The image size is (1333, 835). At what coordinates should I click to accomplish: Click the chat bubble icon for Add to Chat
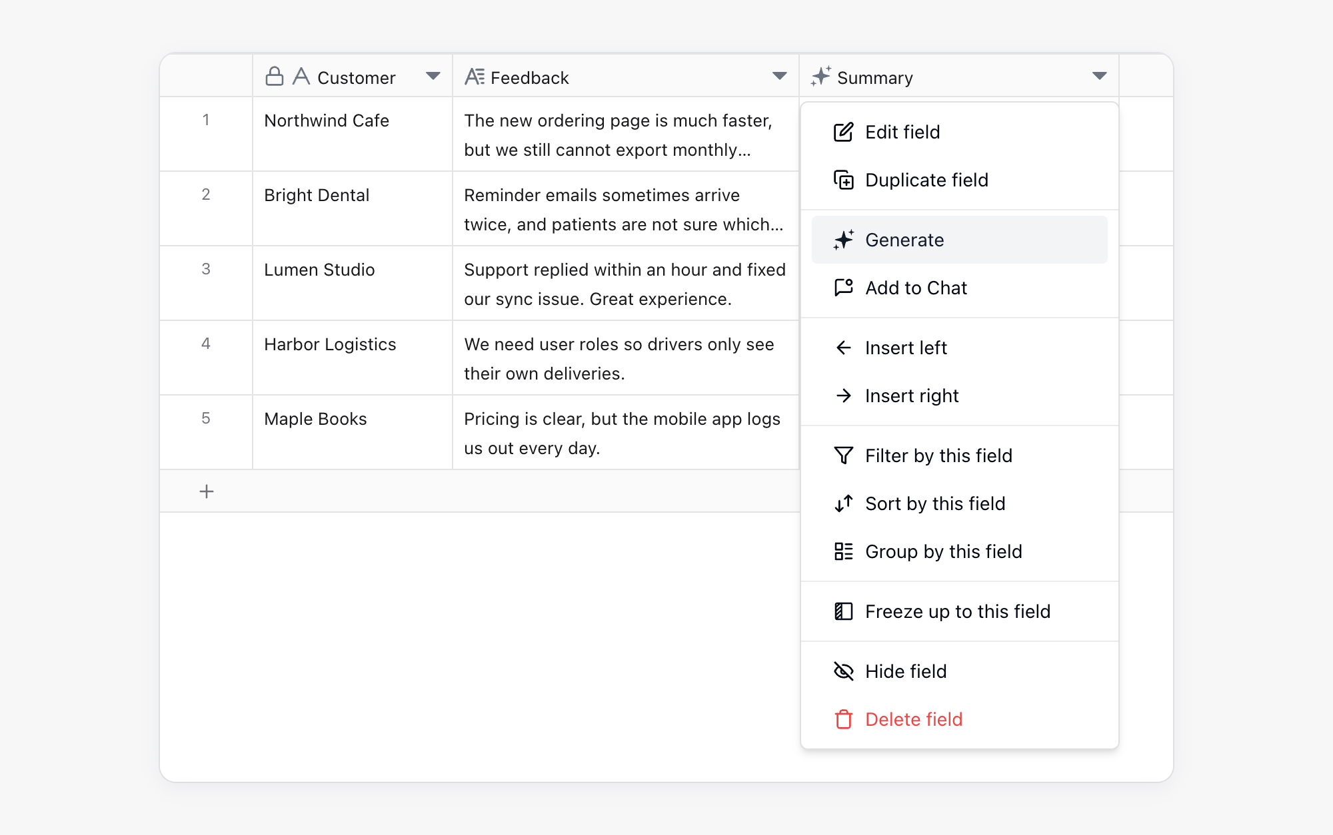click(843, 288)
